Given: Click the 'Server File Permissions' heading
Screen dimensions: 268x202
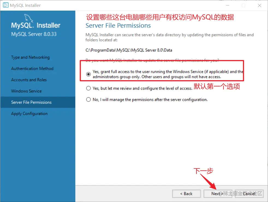Looking at the screenshot, I should tap(118, 26).
